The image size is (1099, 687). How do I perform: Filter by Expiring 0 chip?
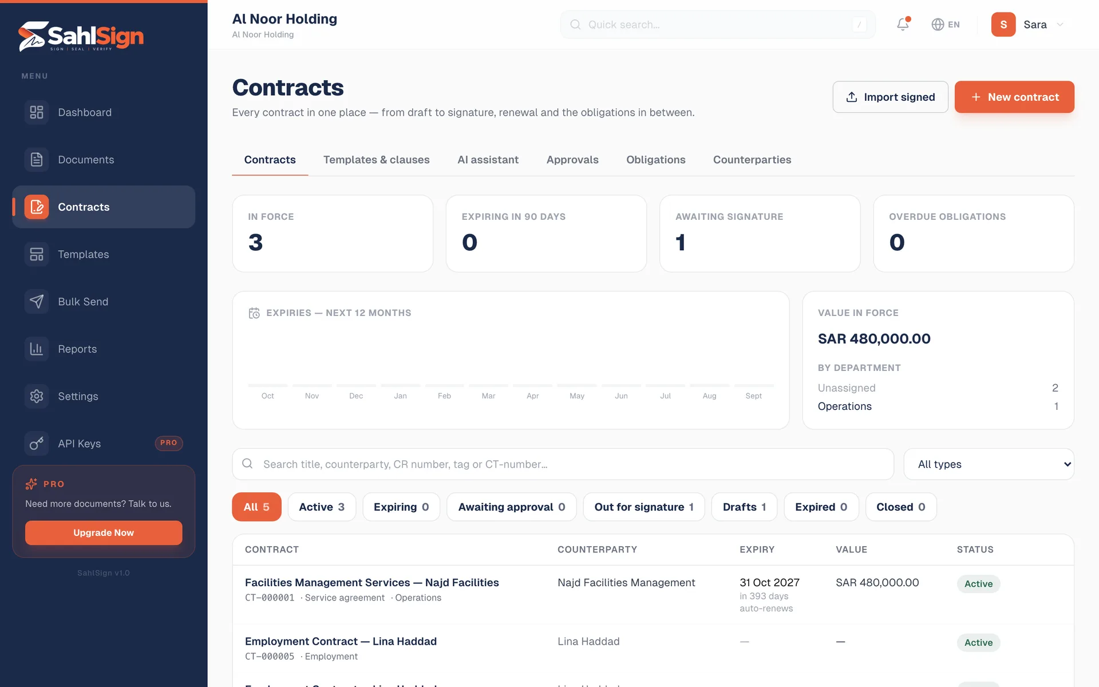pos(401,507)
